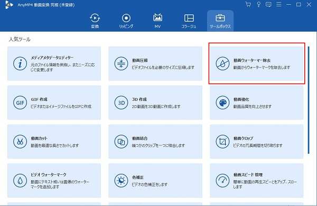This screenshot has width=317, height=206.
Task: Open the 動画クロップ tool title
Action: (243, 138)
